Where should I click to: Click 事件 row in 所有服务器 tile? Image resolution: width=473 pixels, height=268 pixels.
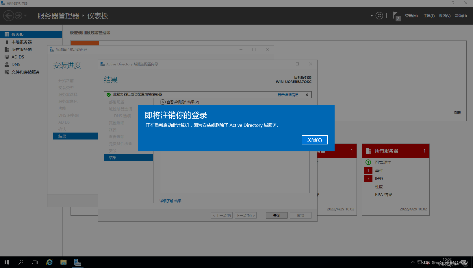click(x=379, y=170)
